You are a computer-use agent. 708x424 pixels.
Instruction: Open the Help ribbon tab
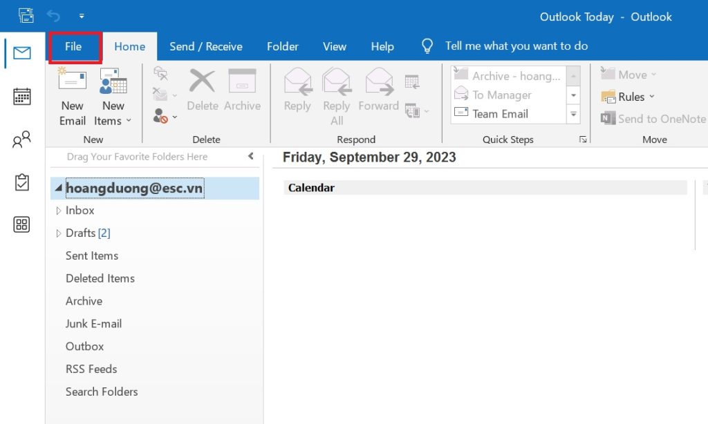[382, 46]
